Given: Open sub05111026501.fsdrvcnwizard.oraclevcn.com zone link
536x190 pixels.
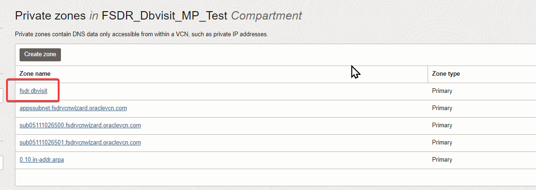Looking at the screenshot, I should (x=80, y=142).
